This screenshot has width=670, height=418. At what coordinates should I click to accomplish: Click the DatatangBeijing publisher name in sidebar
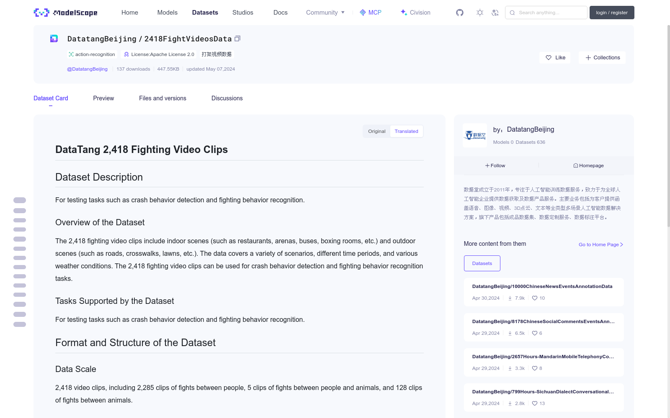[x=530, y=130]
